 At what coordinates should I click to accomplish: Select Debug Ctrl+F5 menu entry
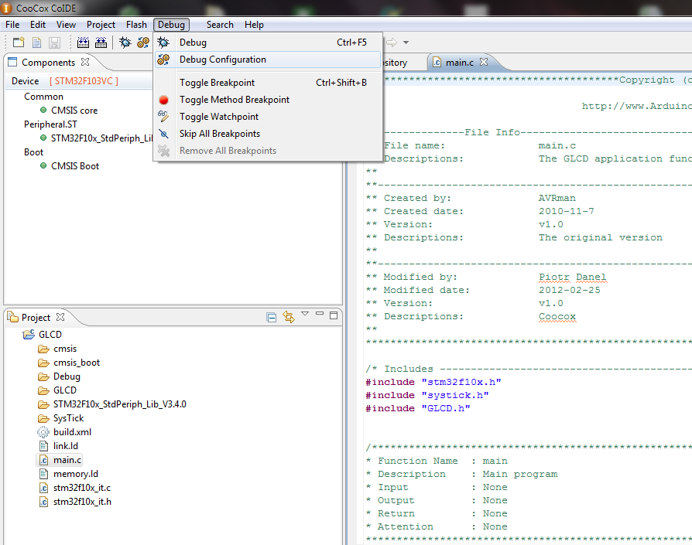[268, 43]
